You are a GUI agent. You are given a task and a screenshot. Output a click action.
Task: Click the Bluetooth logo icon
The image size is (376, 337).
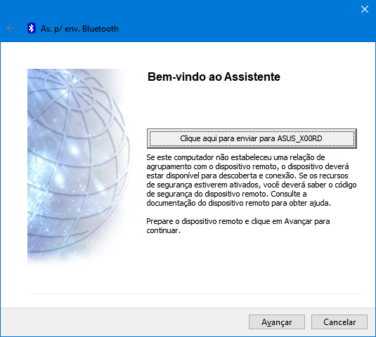coord(32,28)
